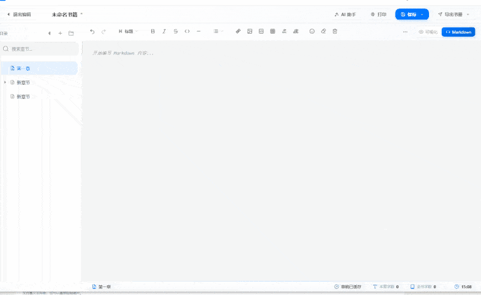Switch to visual (可视化) editing mode
This screenshot has height=295, width=481.
point(428,32)
